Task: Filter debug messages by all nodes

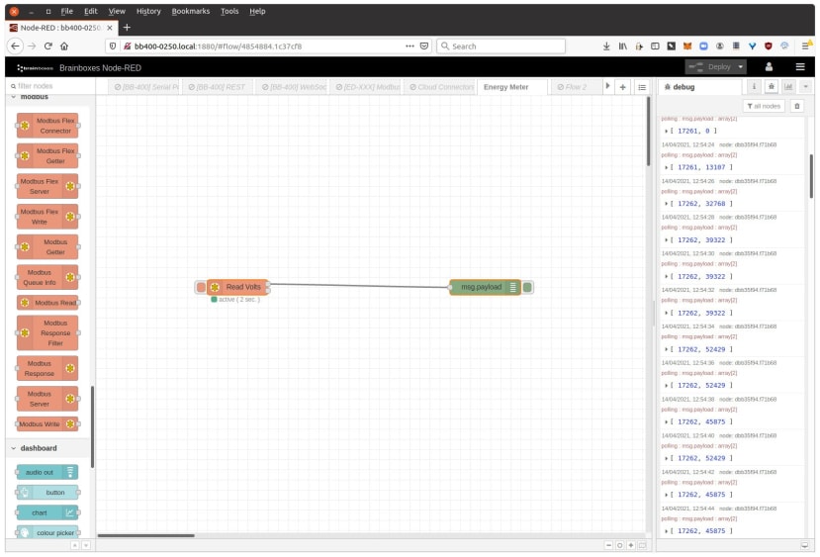Action: point(764,106)
